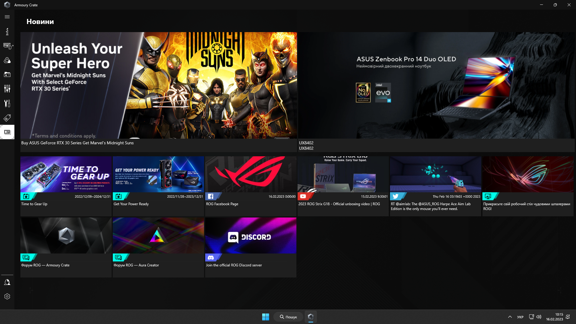Open the Devices keyboard sidebar icon
Screen dimensions: 576x324
coord(7,46)
